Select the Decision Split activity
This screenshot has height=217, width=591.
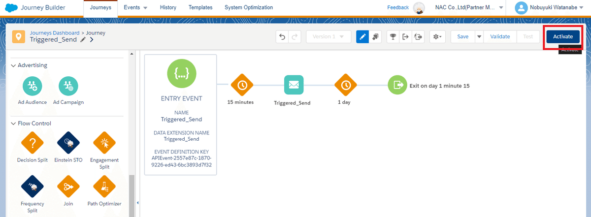(x=33, y=143)
